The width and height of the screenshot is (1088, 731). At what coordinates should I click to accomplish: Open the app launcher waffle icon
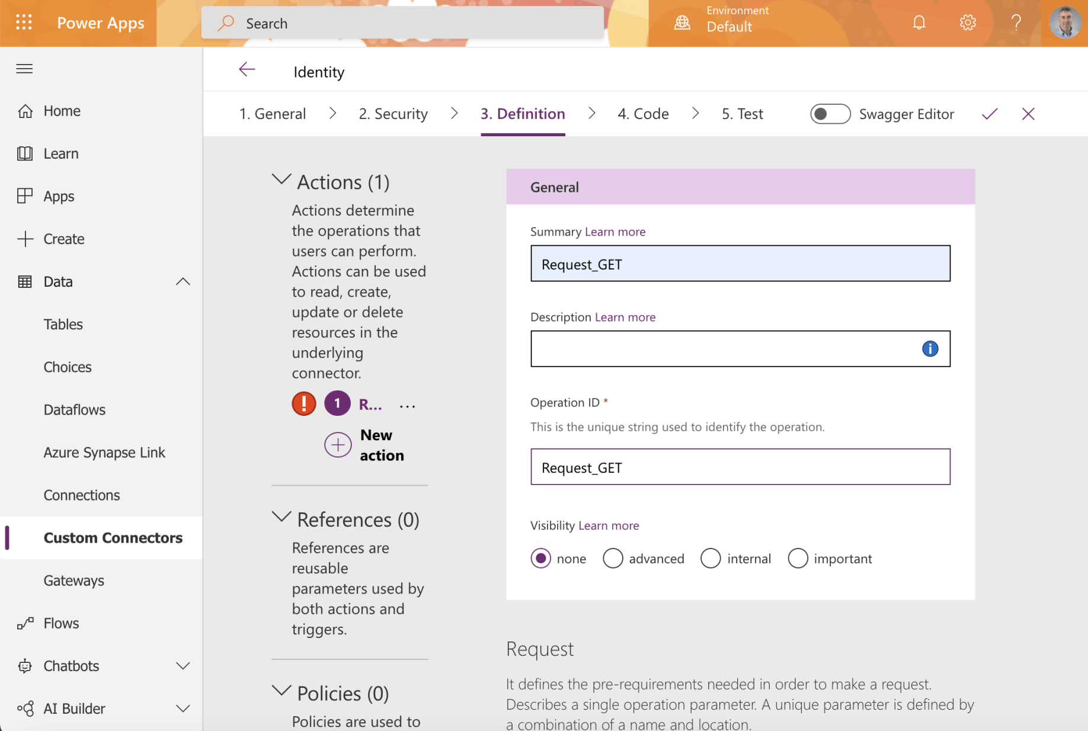click(24, 23)
